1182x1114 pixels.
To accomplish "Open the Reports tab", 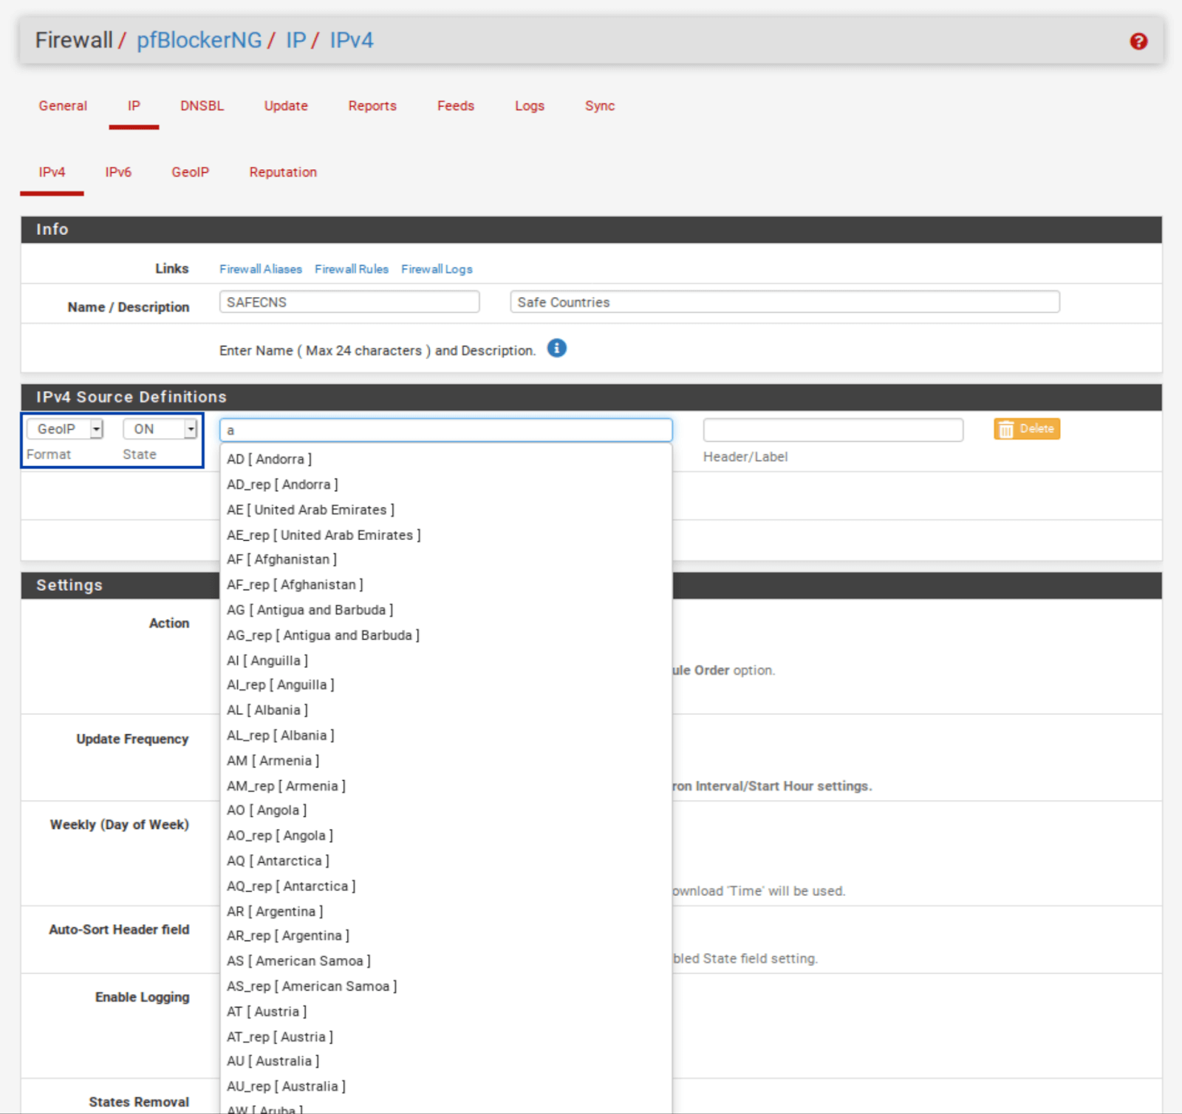I will tap(372, 106).
